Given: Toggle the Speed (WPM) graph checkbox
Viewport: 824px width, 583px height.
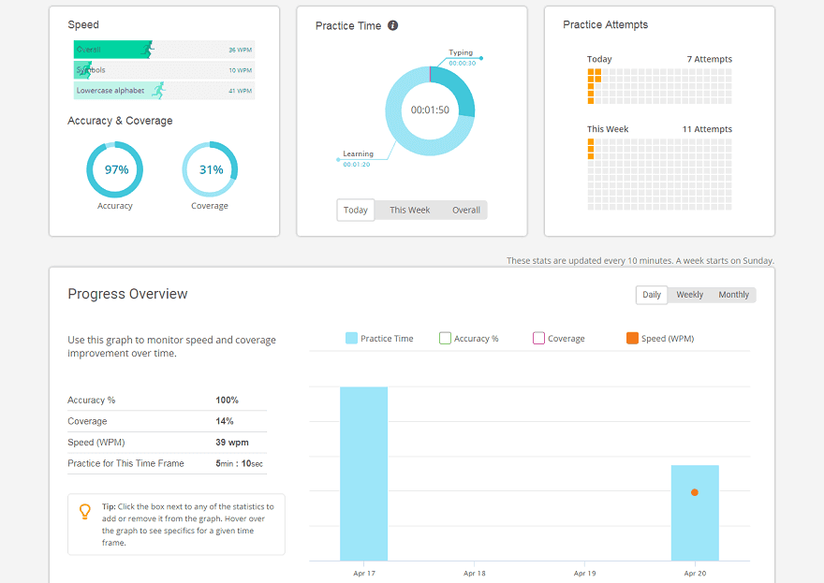Looking at the screenshot, I should [632, 339].
